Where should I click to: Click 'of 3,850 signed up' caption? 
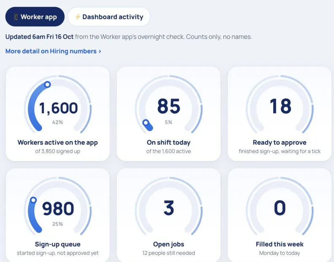tap(57, 151)
